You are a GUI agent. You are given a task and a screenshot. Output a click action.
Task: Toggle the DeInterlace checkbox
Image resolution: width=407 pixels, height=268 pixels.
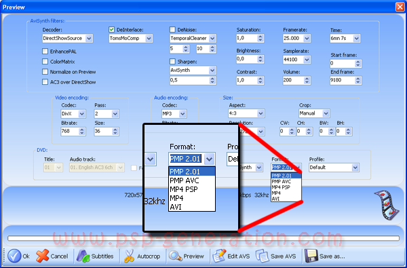click(x=112, y=30)
